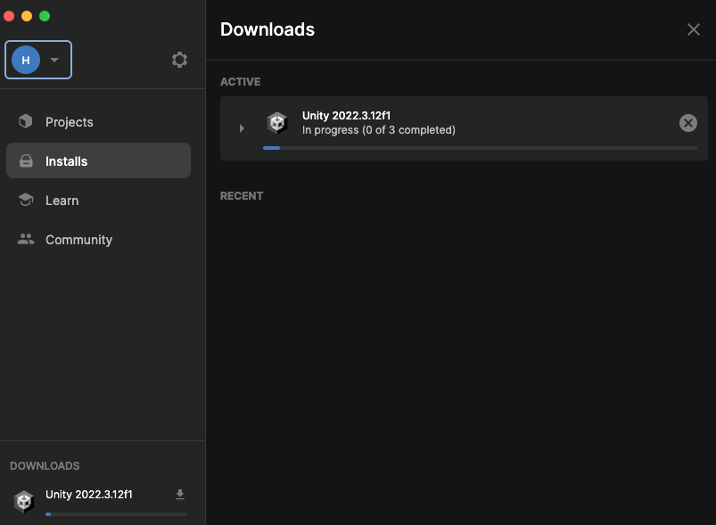Click the sidebar download arrow icon
This screenshot has width=716, height=525.
click(179, 495)
